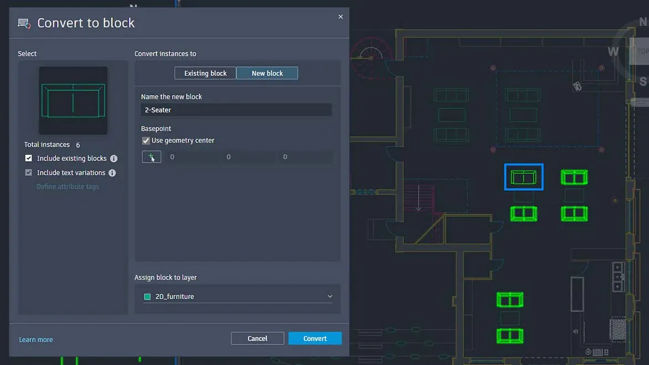This screenshot has height=365, width=649.
Task: Click the Convert to block title icon
Action: (x=24, y=23)
